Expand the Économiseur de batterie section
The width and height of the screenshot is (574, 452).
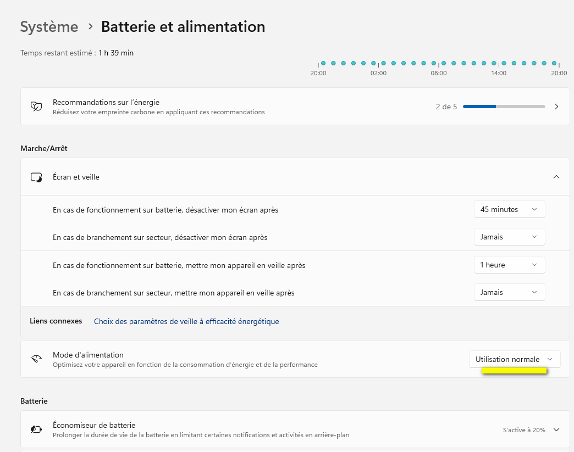[x=556, y=429]
